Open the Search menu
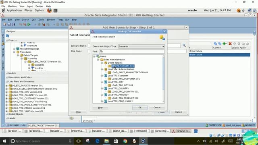Image resolution: width=258 pixels, height=145 pixels. [25, 20]
